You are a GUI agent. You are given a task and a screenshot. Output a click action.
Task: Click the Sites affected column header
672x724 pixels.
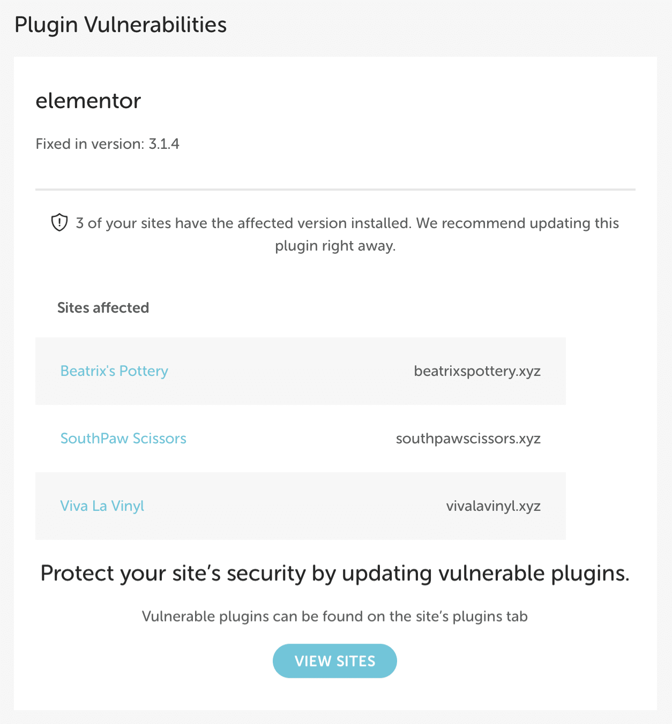pos(103,308)
